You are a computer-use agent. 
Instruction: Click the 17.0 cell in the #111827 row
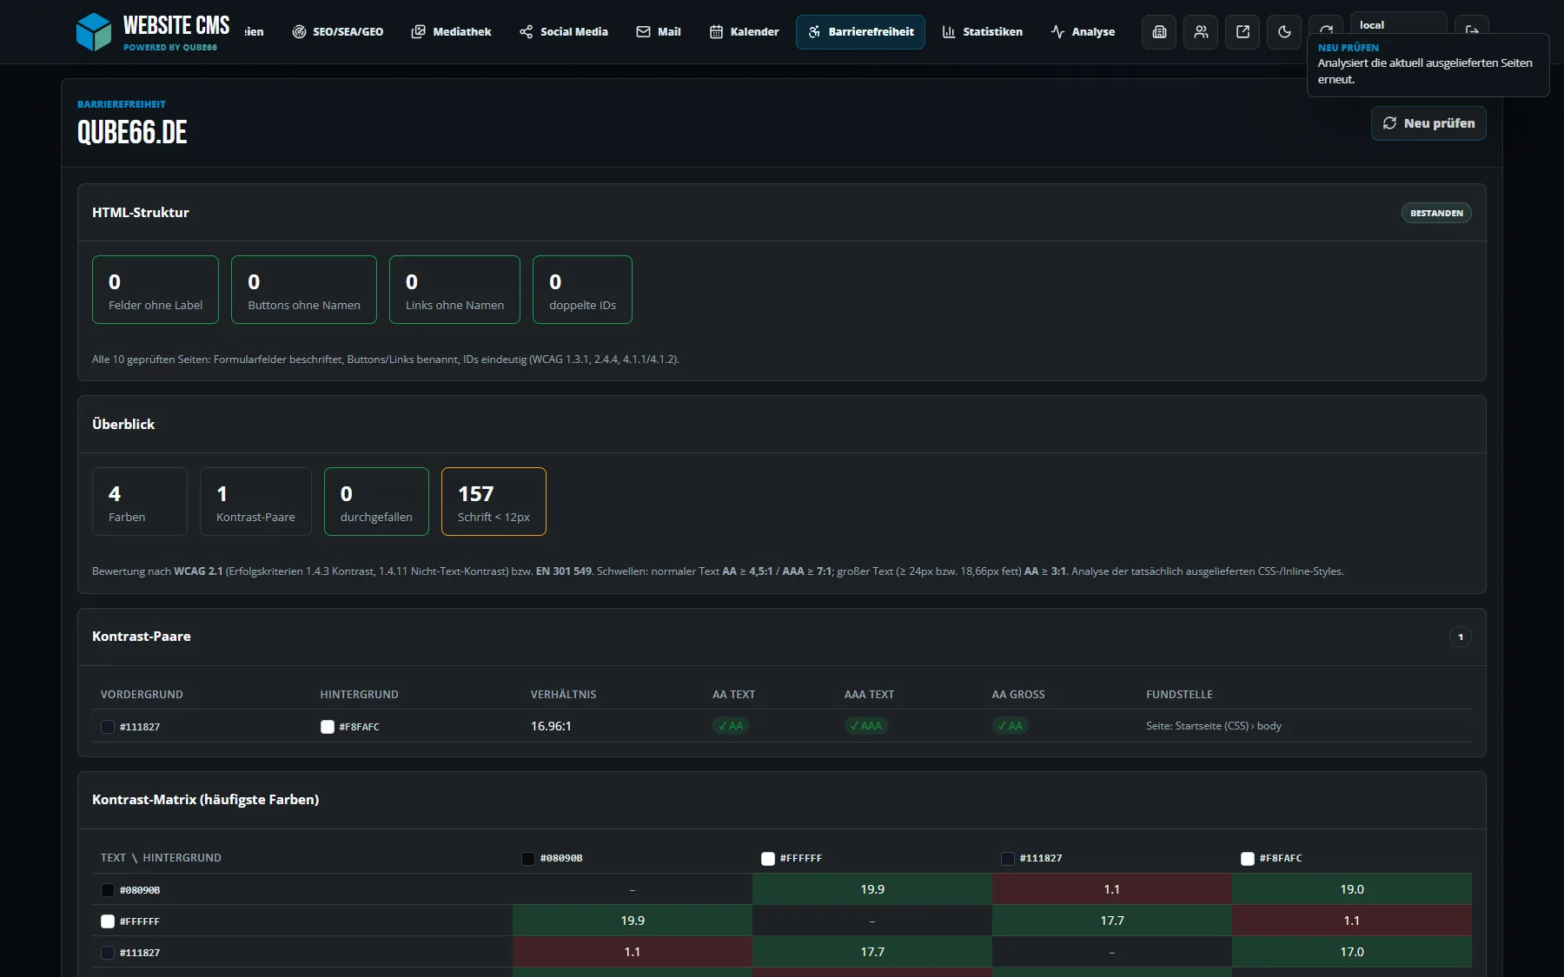pyautogui.click(x=1352, y=952)
